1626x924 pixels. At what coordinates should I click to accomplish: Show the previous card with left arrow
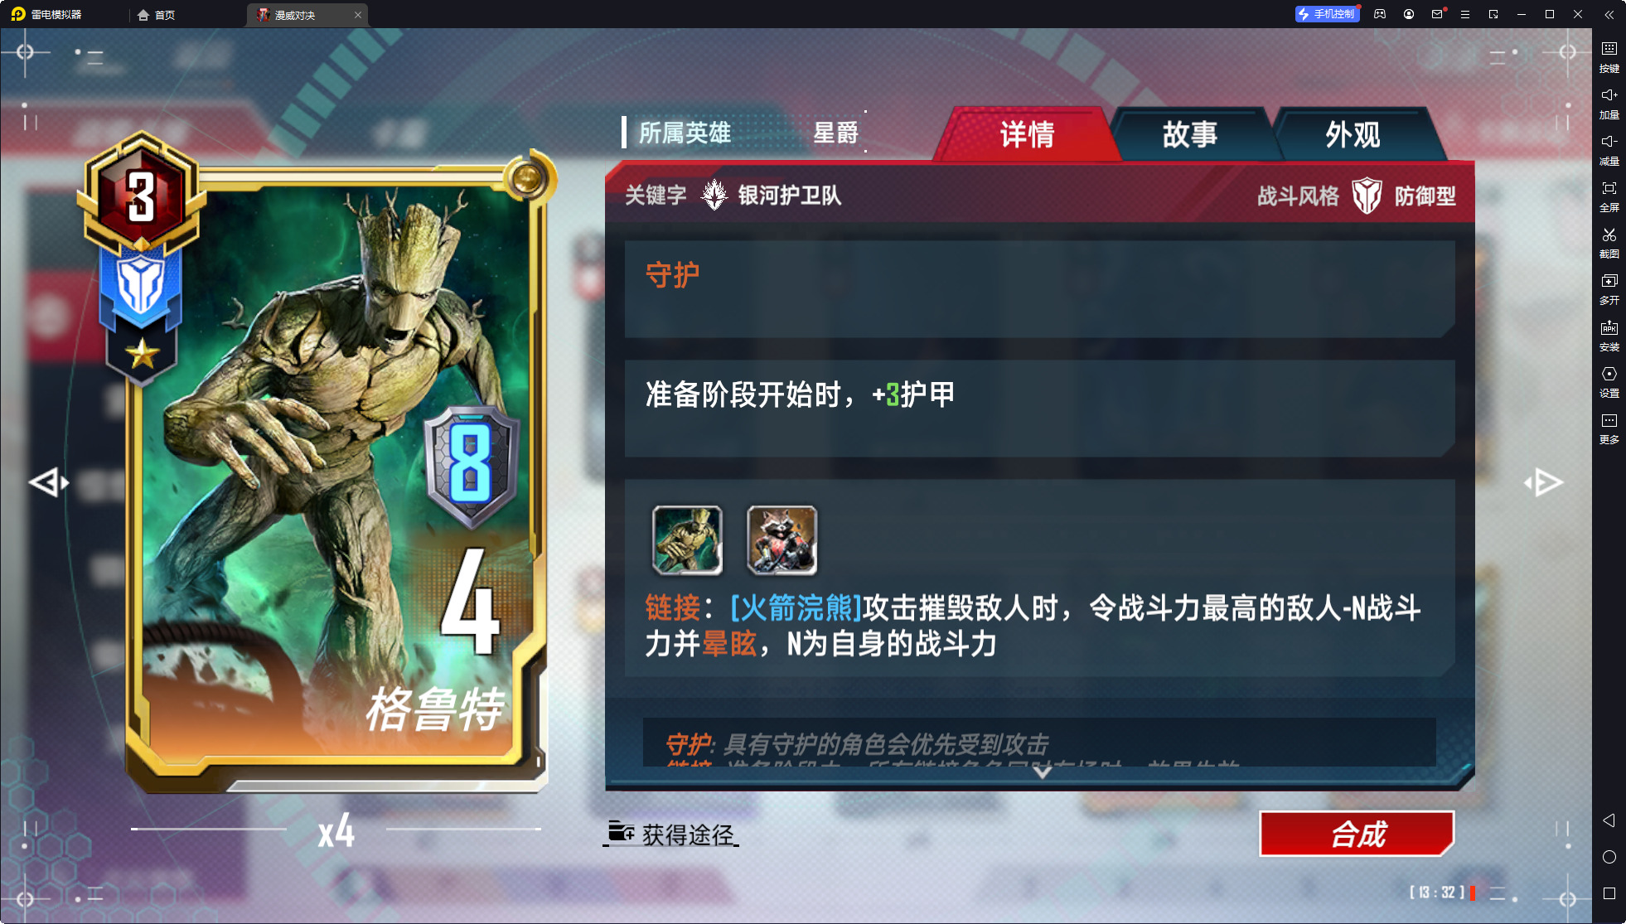(48, 482)
